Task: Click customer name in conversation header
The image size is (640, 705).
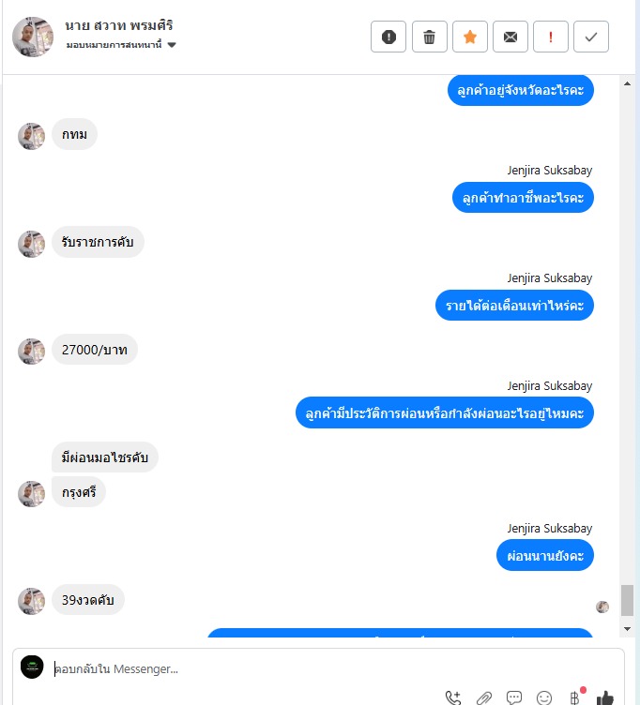Action: coord(119,25)
